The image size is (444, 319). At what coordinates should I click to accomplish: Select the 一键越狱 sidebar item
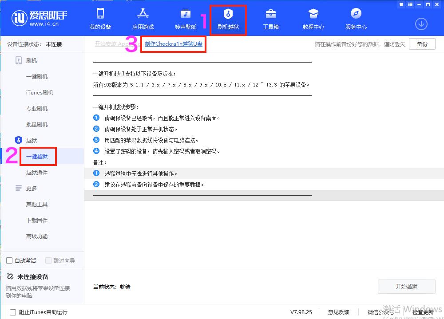coord(38,156)
